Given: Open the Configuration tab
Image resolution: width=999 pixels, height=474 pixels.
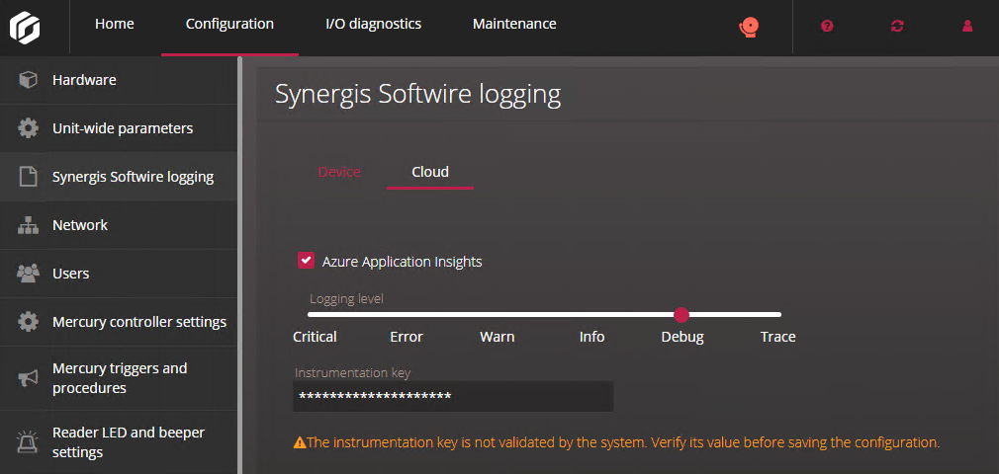Looking at the screenshot, I should click(x=230, y=24).
